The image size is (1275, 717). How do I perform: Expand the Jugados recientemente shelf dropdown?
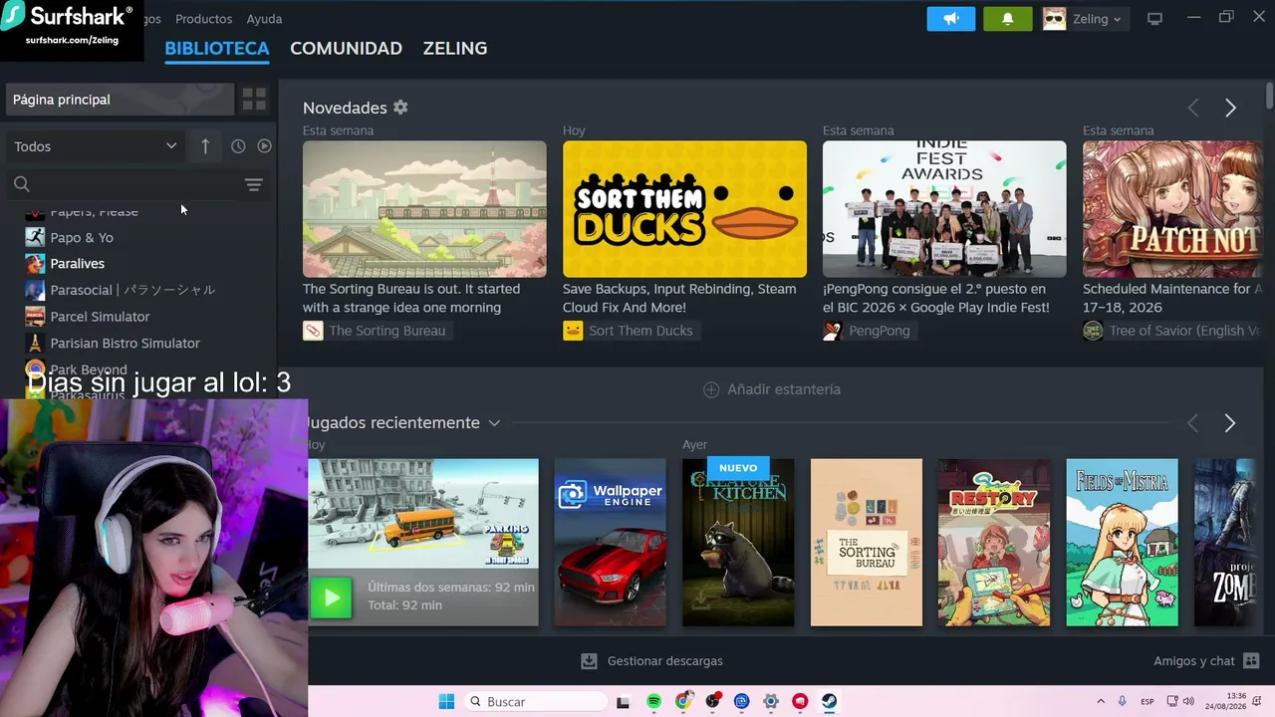click(494, 423)
